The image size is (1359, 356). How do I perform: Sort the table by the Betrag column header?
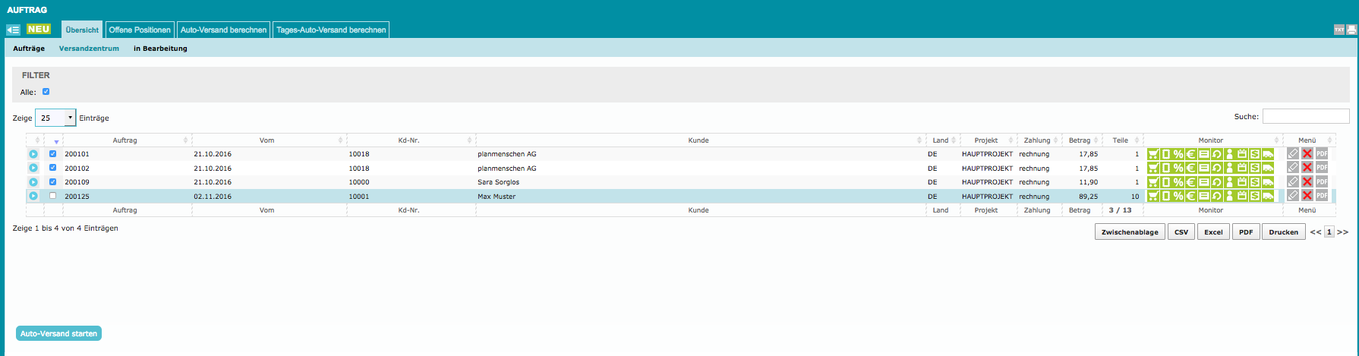point(1079,140)
